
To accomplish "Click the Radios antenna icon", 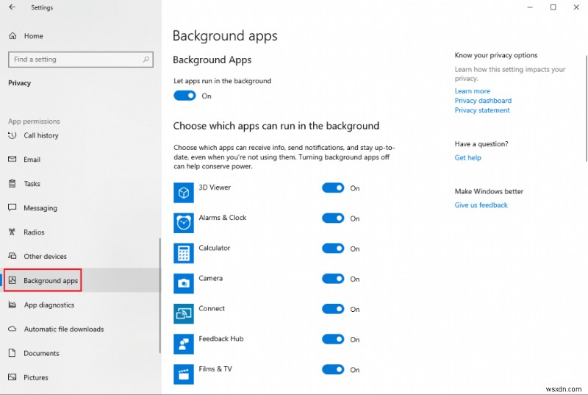I will (12, 232).
